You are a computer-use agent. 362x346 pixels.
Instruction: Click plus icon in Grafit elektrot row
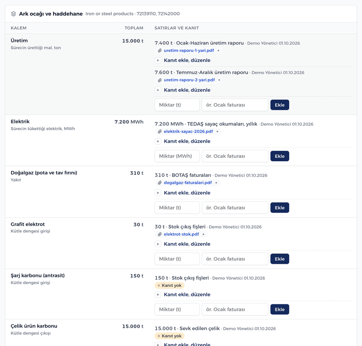(158, 244)
